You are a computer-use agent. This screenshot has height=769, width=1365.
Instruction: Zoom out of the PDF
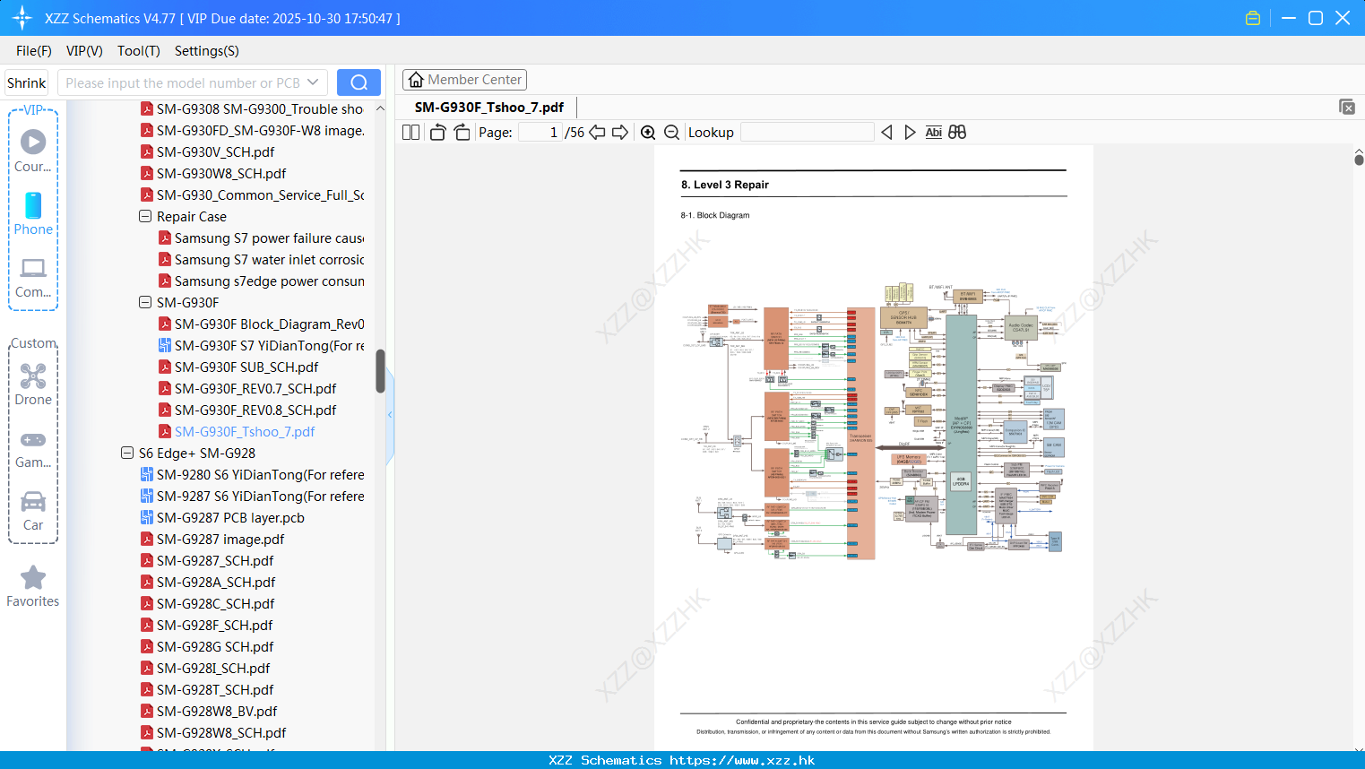[671, 133]
